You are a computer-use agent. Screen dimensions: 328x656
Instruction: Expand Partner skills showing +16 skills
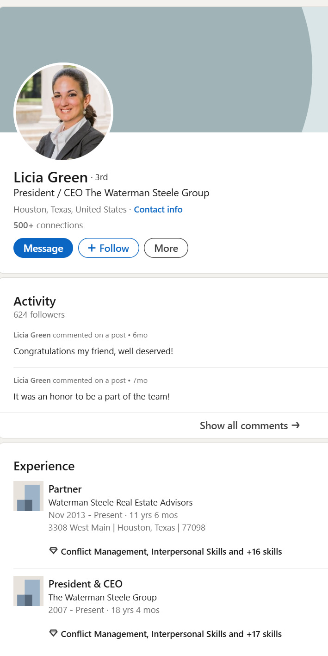click(171, 552)
